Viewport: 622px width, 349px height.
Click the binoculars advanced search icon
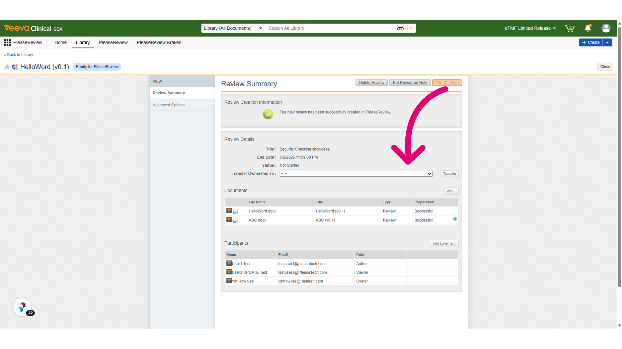[x=400, y=28]
